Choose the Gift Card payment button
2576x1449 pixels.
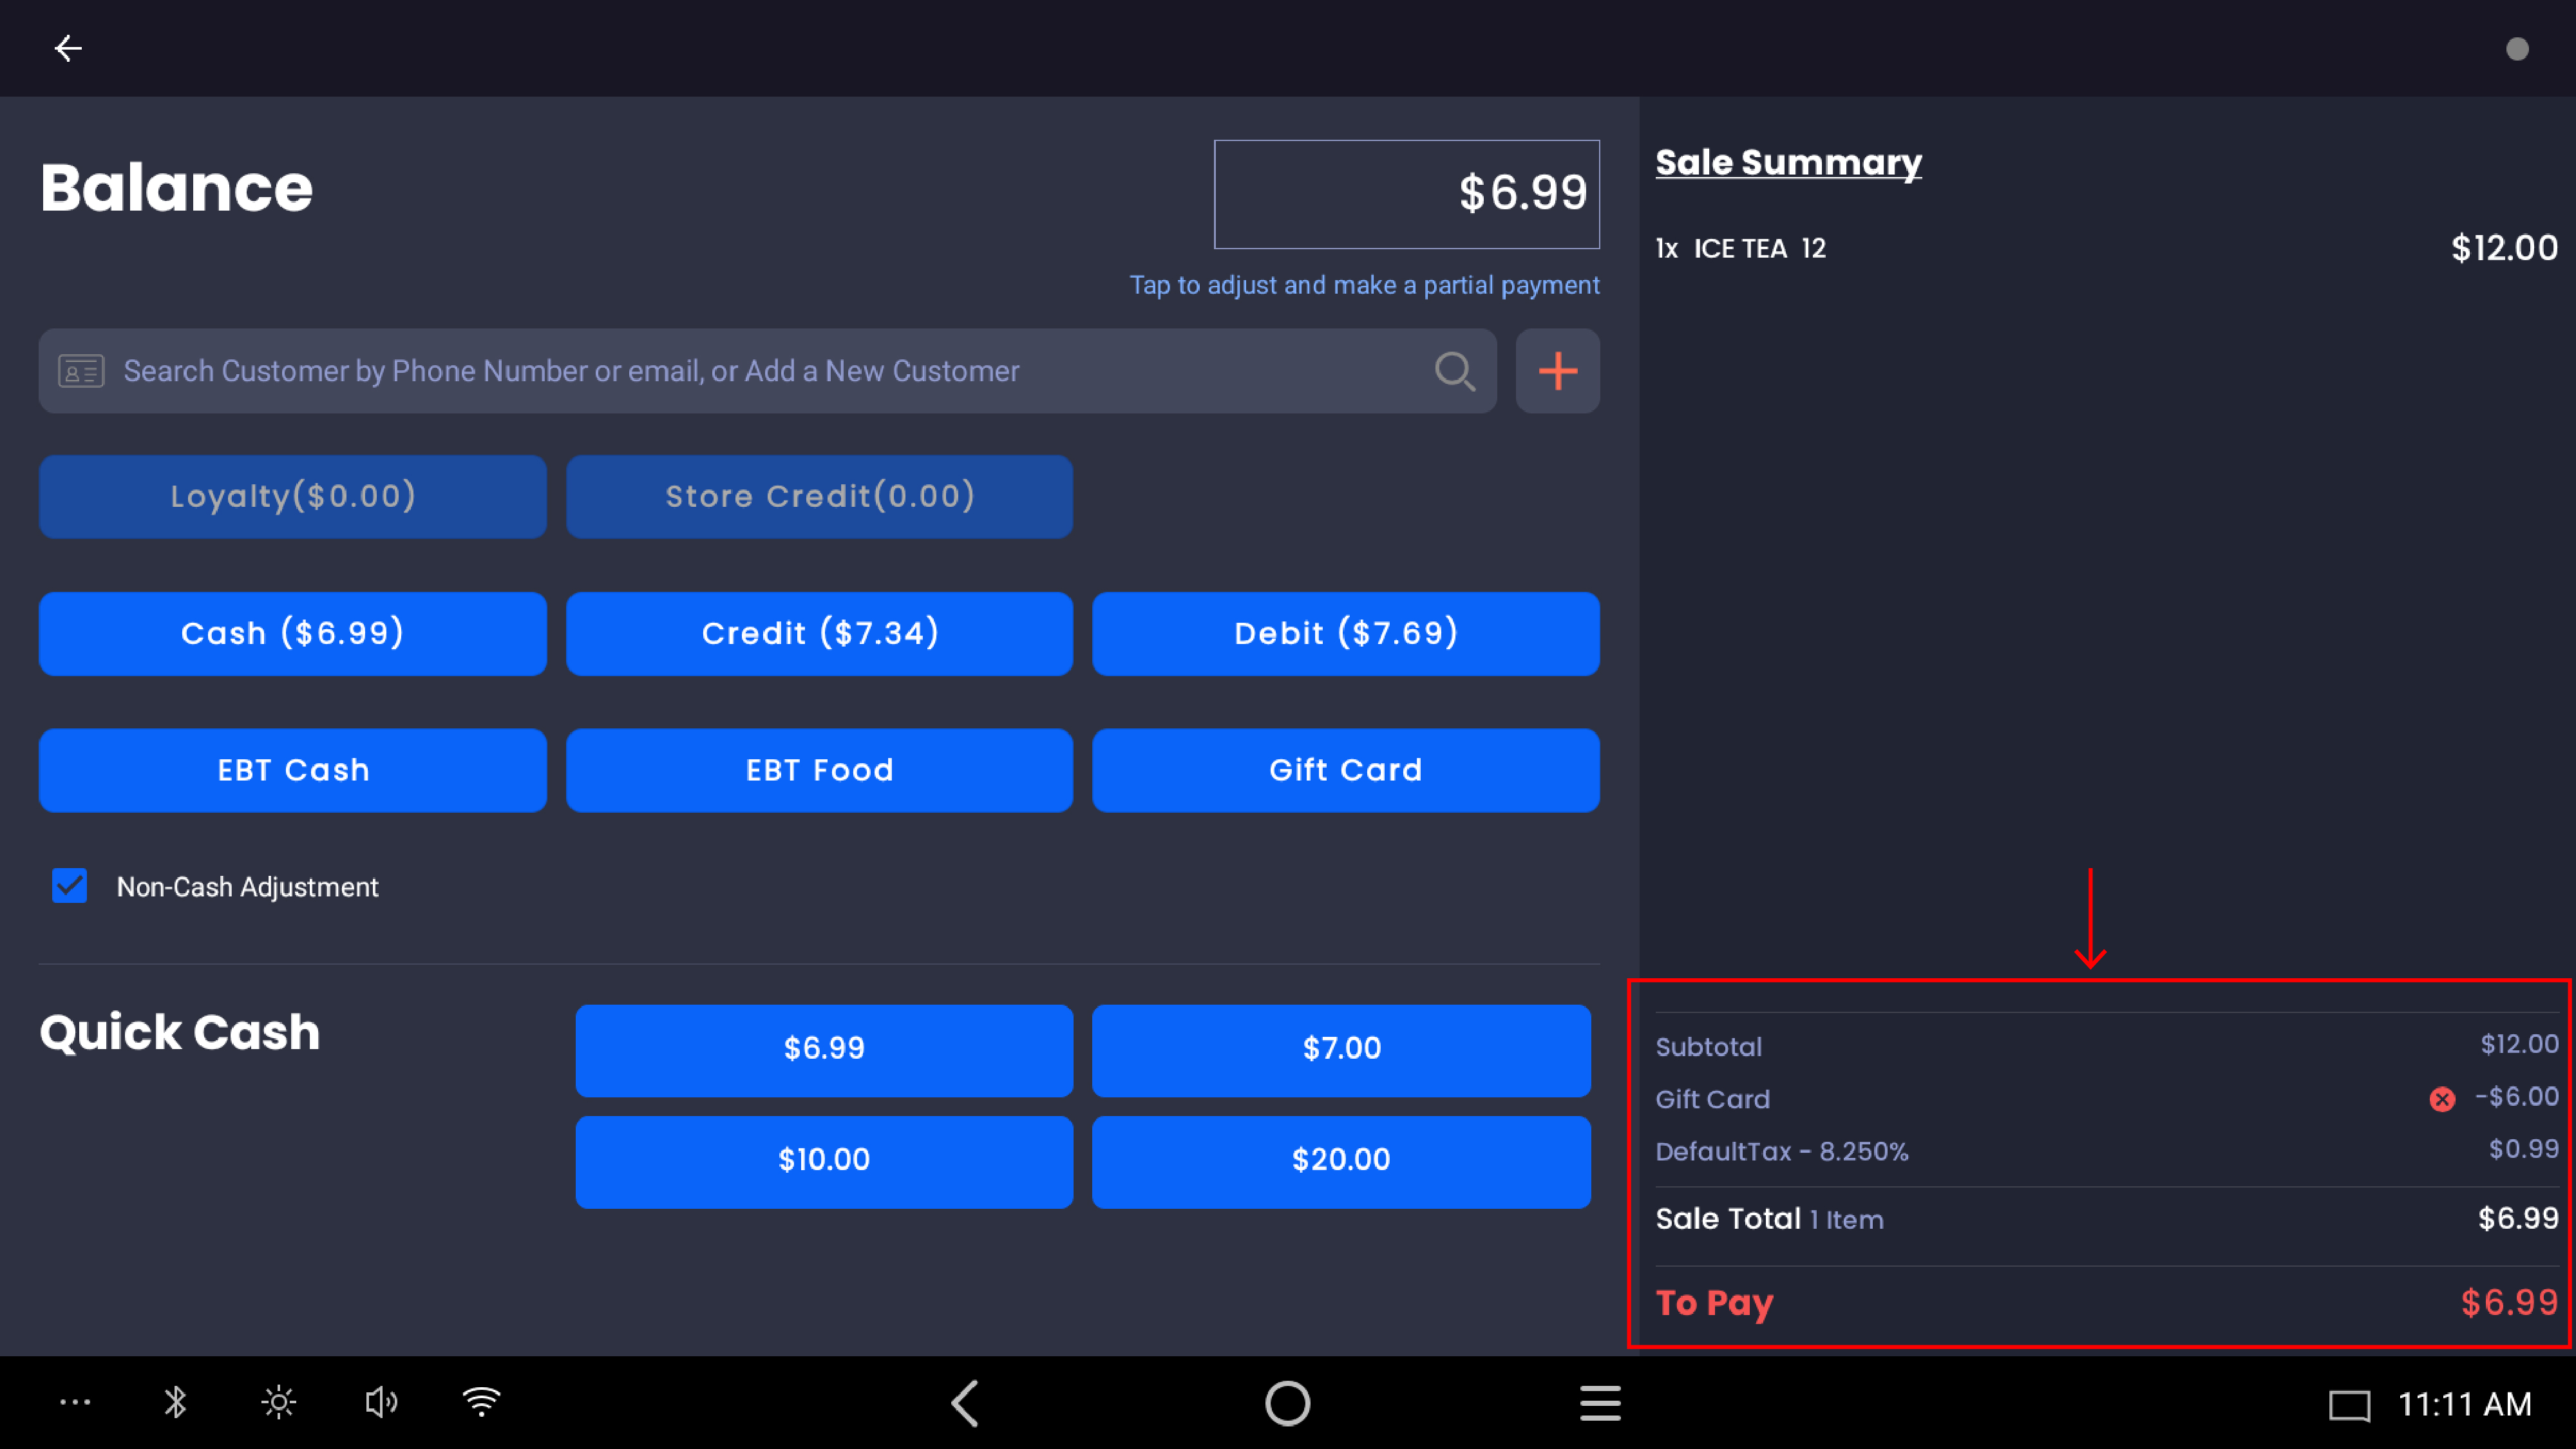(x=1345, y=770)
